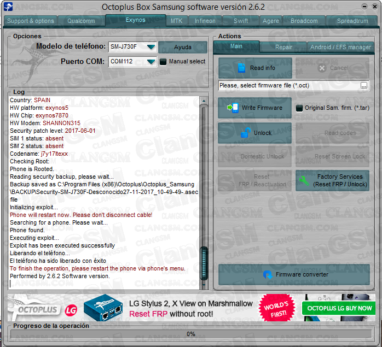The height and width of the screenshot is (347, 382).
Task: Click the Cancel X icon
Action: click(322, 68)
